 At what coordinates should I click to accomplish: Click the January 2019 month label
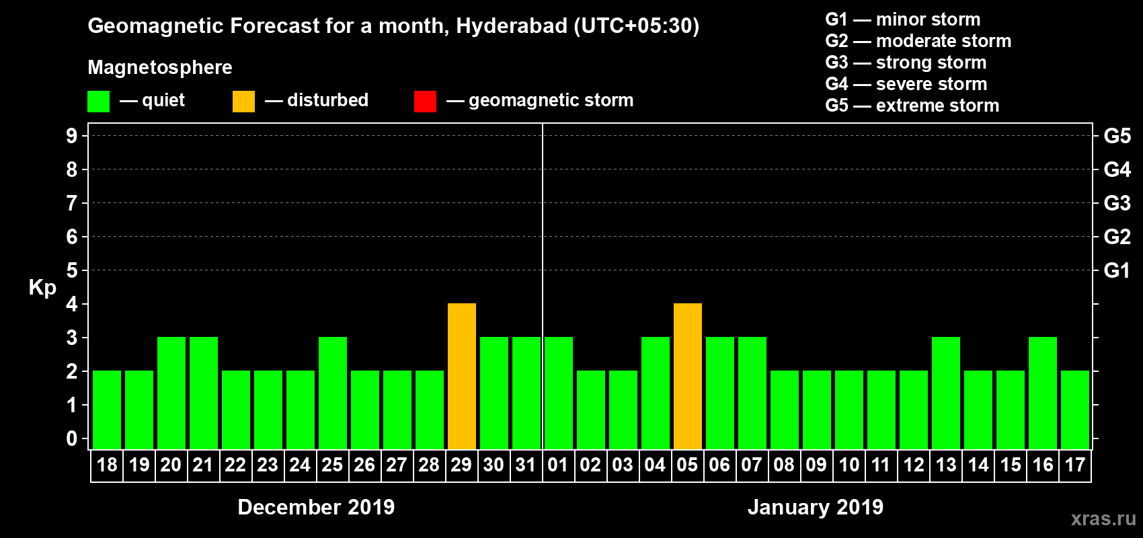click(x=816, y=507)
